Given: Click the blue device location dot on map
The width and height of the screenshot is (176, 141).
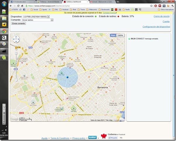Looking at the screenshot, I should [67, 77].
